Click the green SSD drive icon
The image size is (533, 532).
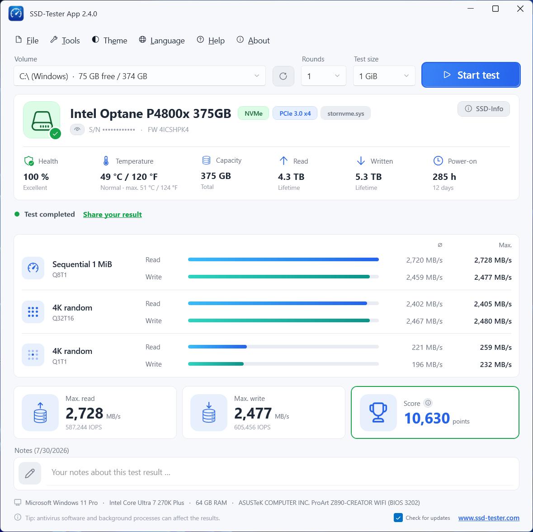(42, 120)
